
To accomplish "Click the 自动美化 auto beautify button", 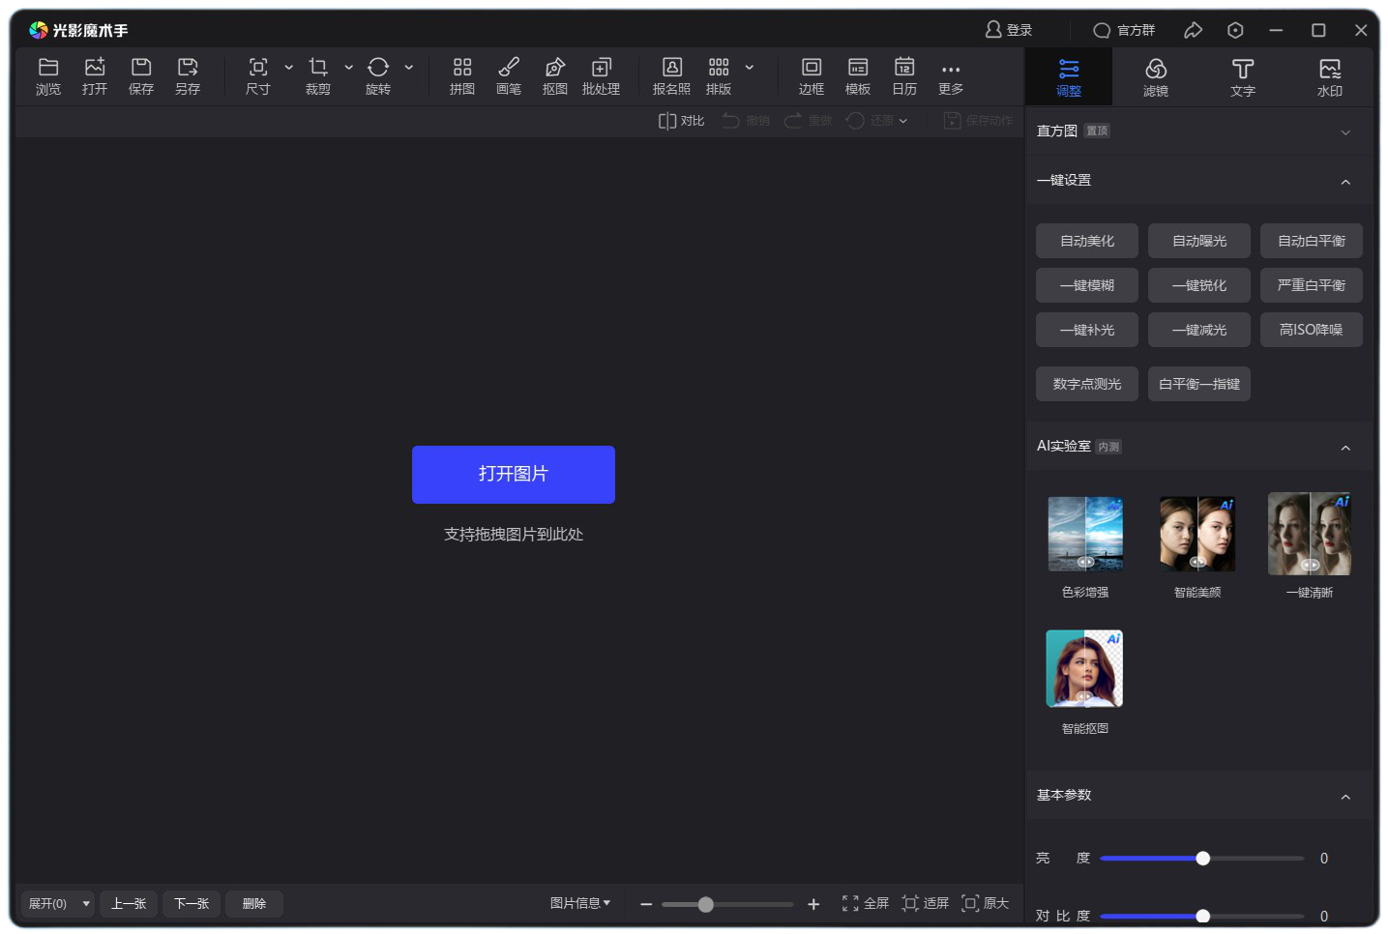I will 1087,241.
